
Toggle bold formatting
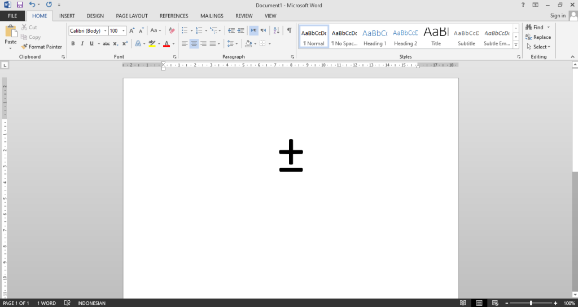click(x=73, y=43)
